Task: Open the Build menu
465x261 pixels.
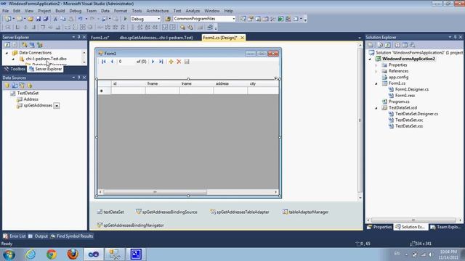Action: tap(60, 11)
